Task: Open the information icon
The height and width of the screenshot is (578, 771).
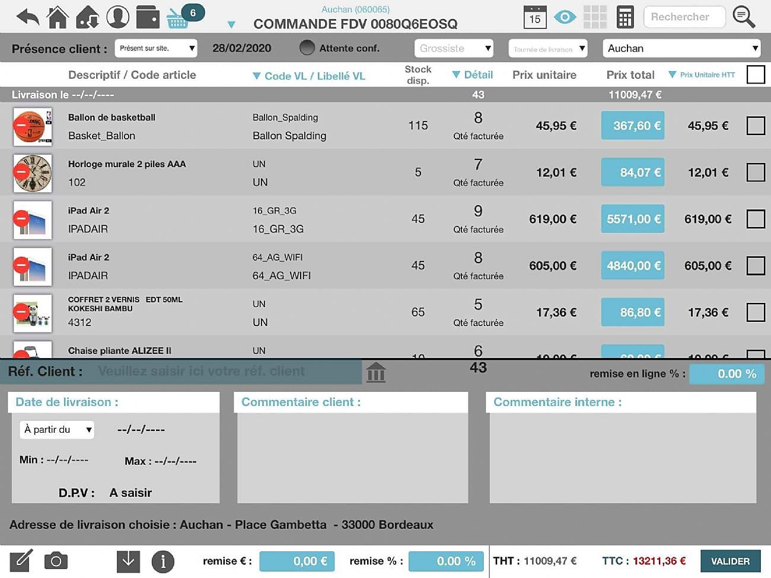Action: (x=163, y=561)
